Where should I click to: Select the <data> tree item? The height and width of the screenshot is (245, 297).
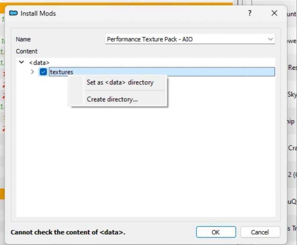pos(39,62)
